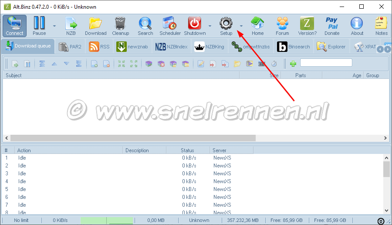Click the green plus add icon

pos(293,64)
